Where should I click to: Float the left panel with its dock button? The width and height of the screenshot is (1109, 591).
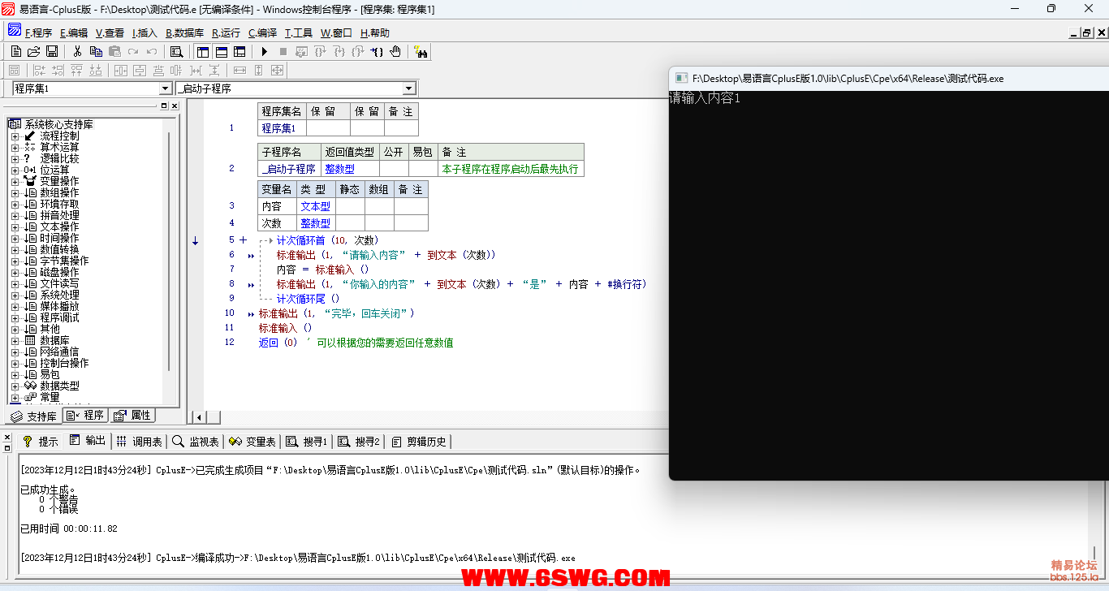coord(163,106)
